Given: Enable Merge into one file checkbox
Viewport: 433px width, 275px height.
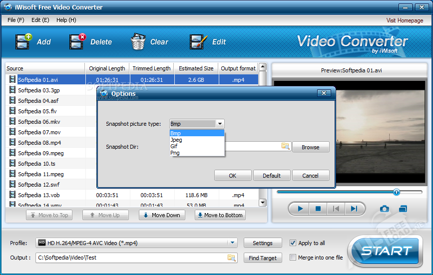Looking at the screenshot, I should point(293,258).
